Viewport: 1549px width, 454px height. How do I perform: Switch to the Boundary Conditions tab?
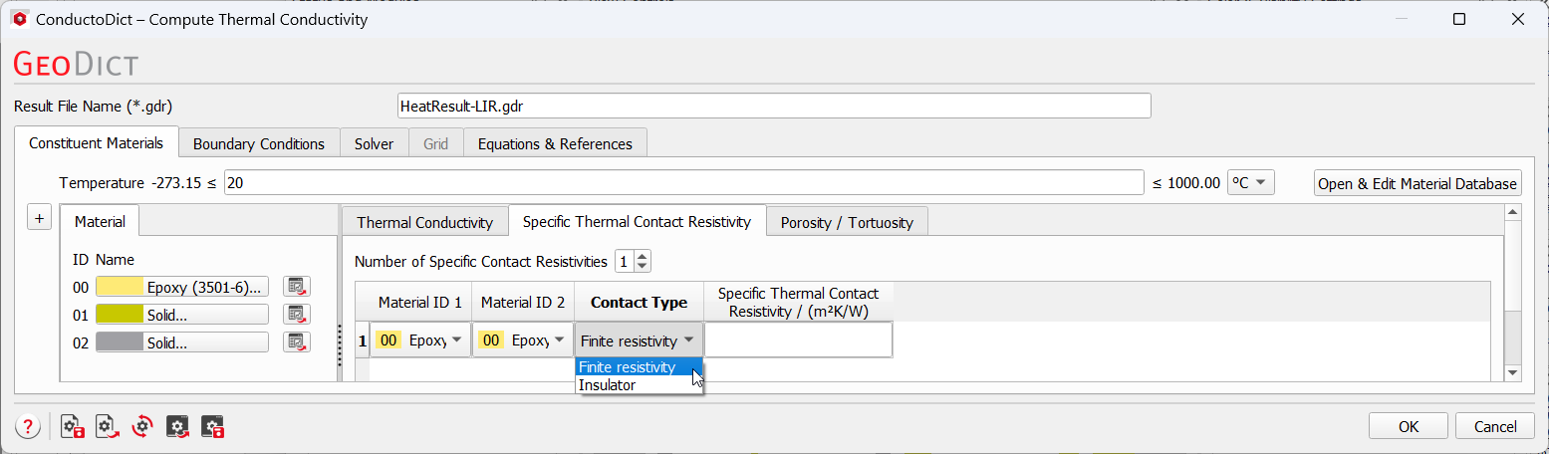coord(259,143)
